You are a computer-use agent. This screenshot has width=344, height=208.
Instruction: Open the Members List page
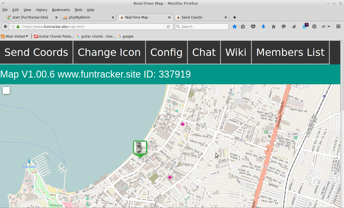tap(290, 52)
